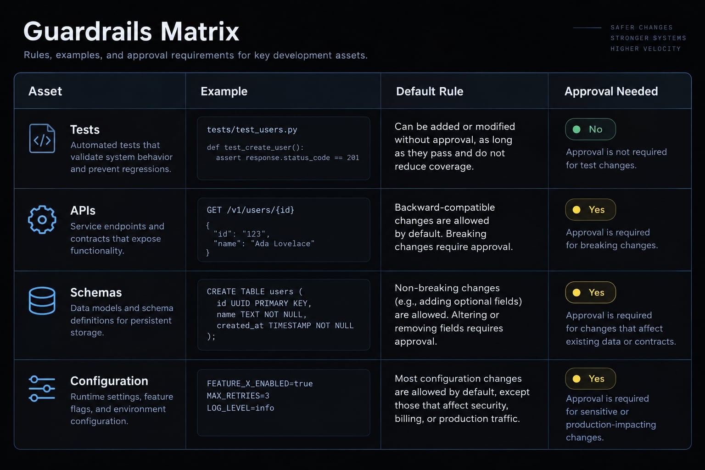The height and width of the screenshot is (470, 705).
Task: Click the GET /v1/users/{id} code block
Action: (x=284, y=230)
